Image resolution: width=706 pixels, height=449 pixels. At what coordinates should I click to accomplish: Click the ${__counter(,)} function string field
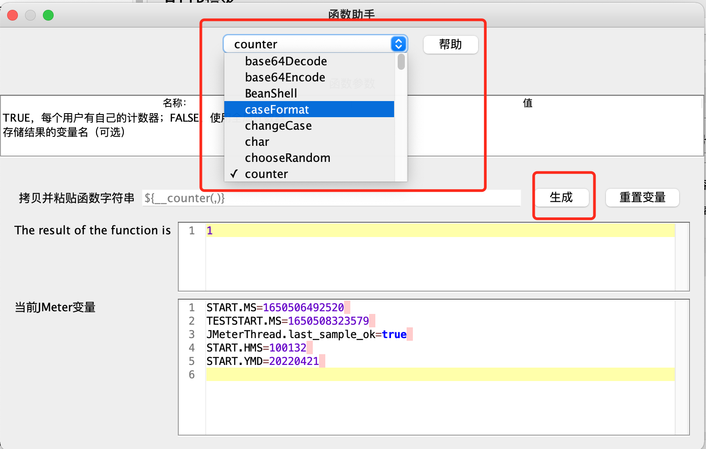[x=332, y=198]
